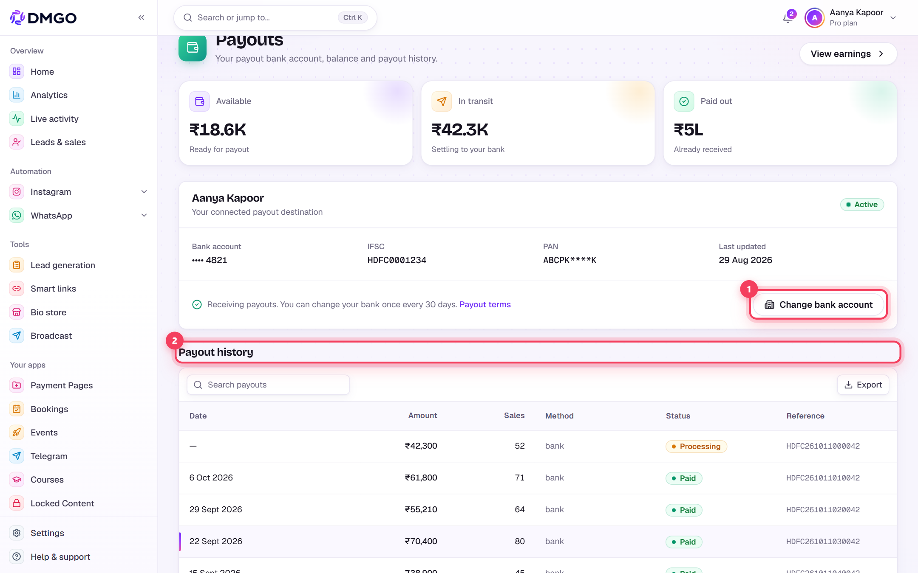Expand the Instagram submenu chevron
This screenshot has height=573, width=918.
pos(144,192)
